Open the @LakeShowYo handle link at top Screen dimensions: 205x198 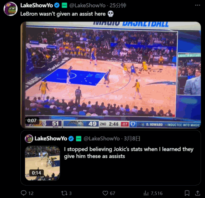click(87, 6)
